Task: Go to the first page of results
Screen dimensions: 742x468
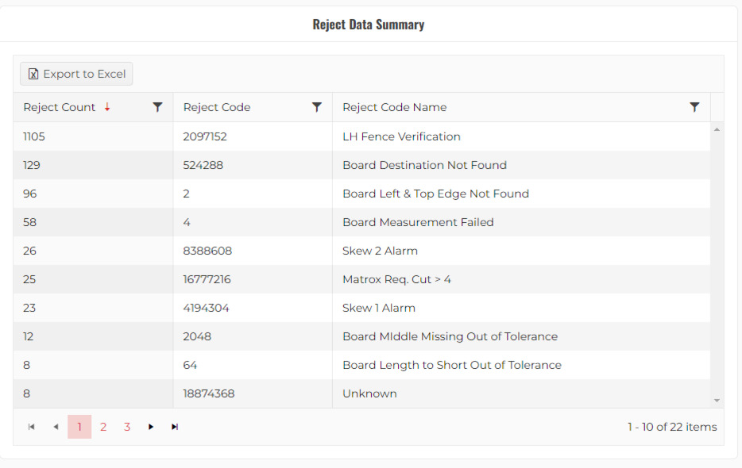Action: (32, 427)
